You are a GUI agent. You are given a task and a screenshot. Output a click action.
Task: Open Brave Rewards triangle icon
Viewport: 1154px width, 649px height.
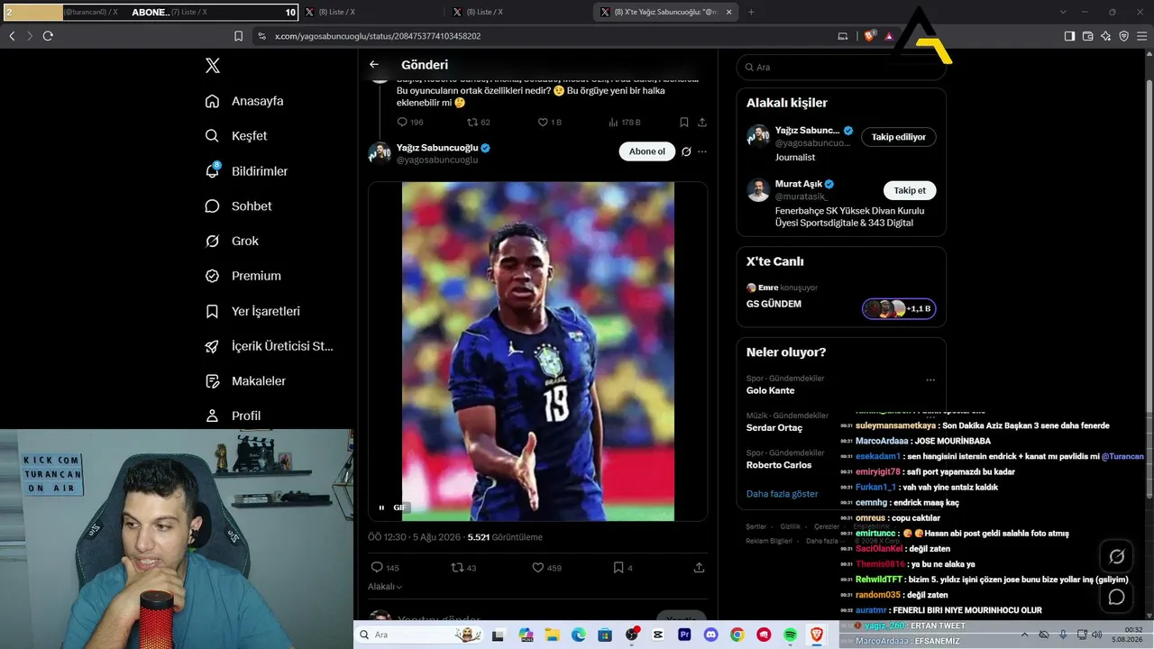click(x=889, y=36)
